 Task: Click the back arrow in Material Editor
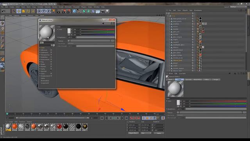click(x=103, y=23)
